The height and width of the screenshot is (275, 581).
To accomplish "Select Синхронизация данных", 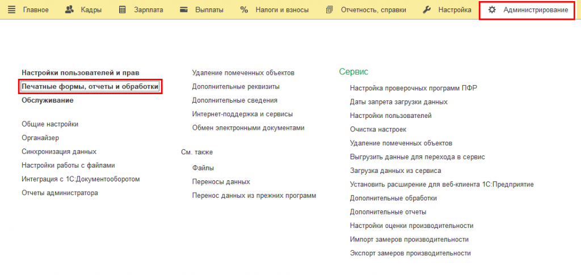I will click(59, 152).
